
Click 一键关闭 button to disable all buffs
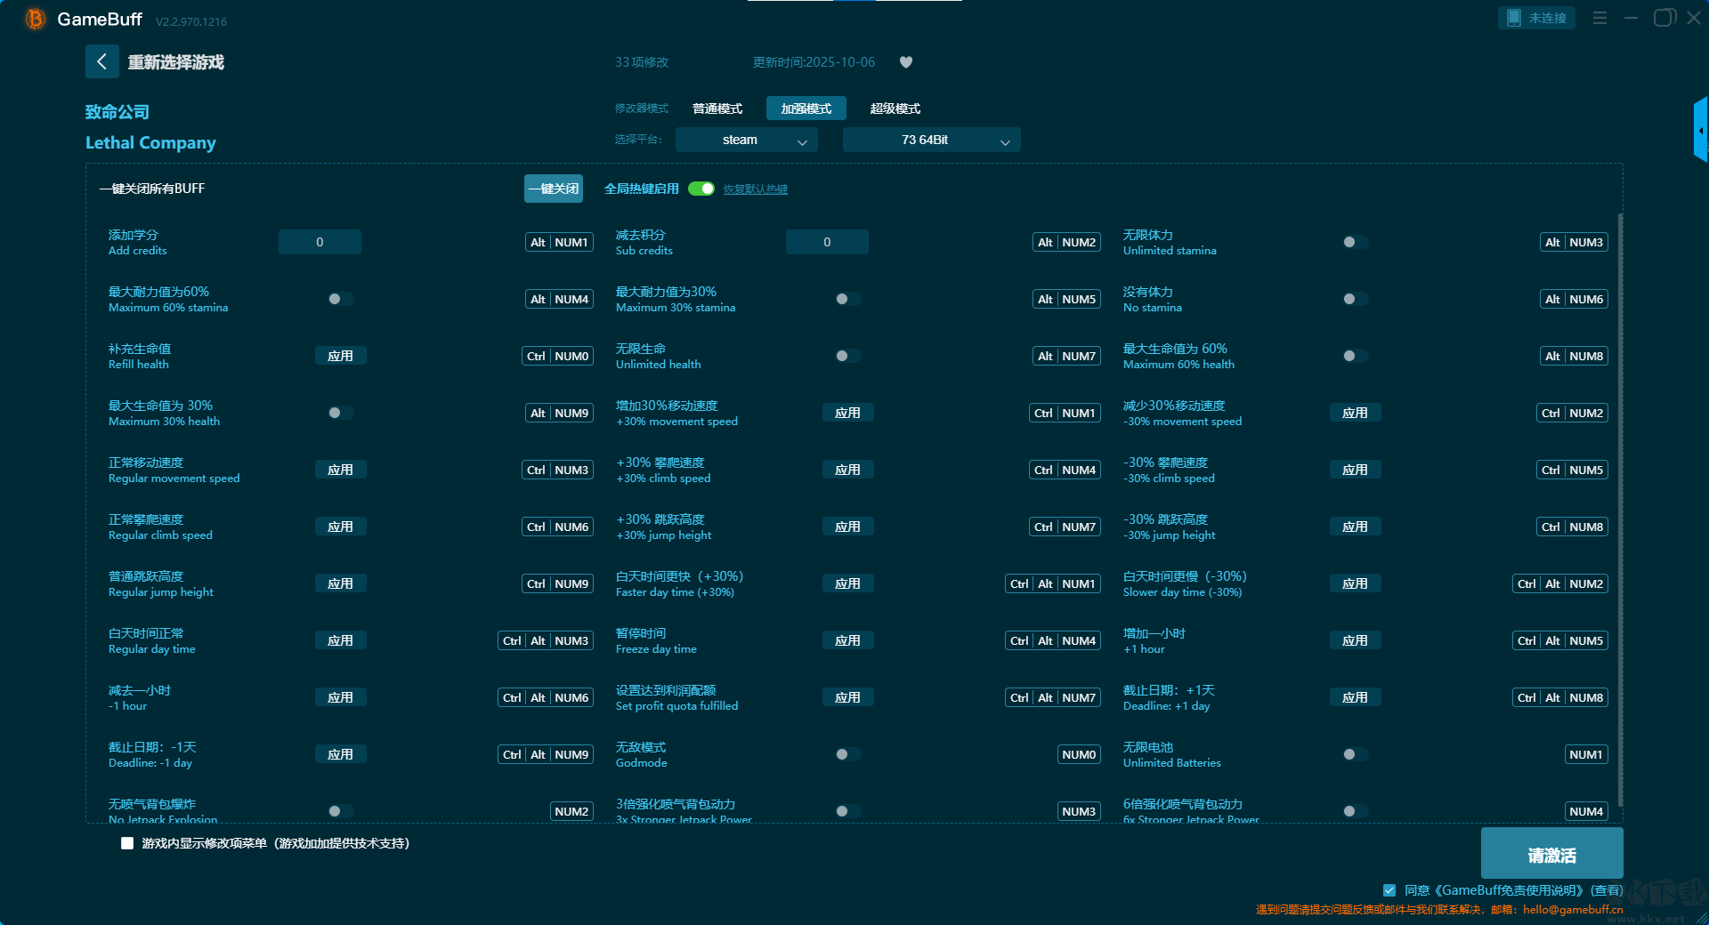pyautogui.click(x=554, y=189)
